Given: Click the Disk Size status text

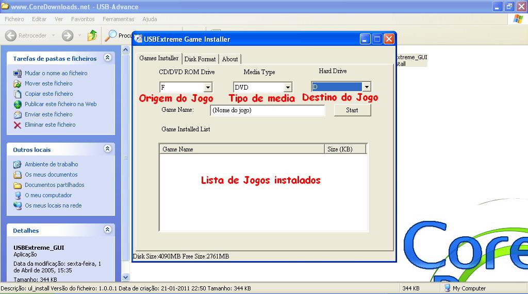Looking at the screenshot, I should [181, 256].
